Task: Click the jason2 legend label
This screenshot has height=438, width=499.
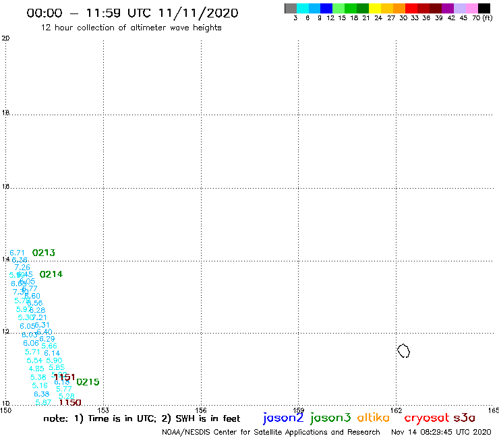Action: 283,418
